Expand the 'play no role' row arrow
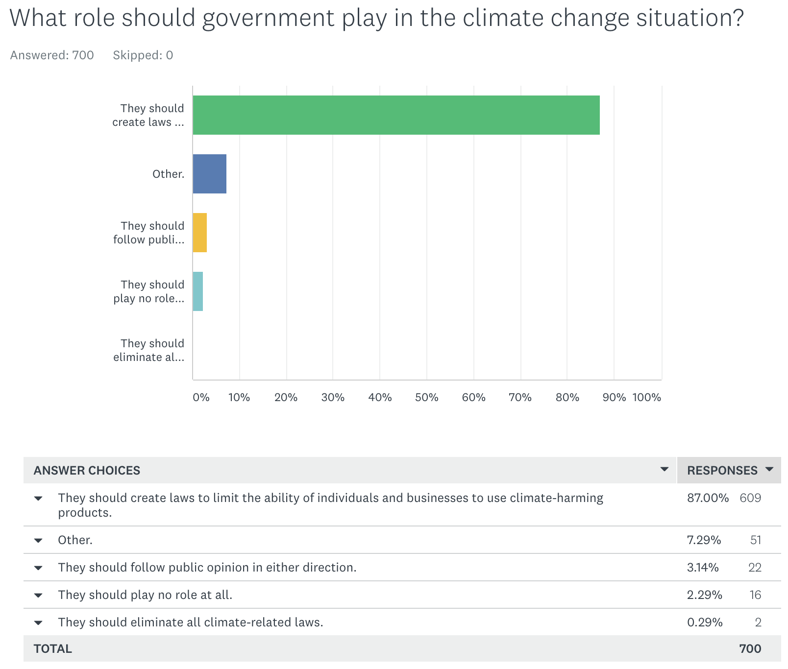 38,596
